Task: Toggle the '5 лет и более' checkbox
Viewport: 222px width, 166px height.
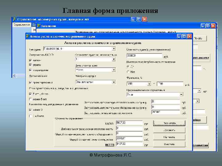Action: [x=30, y=94]
